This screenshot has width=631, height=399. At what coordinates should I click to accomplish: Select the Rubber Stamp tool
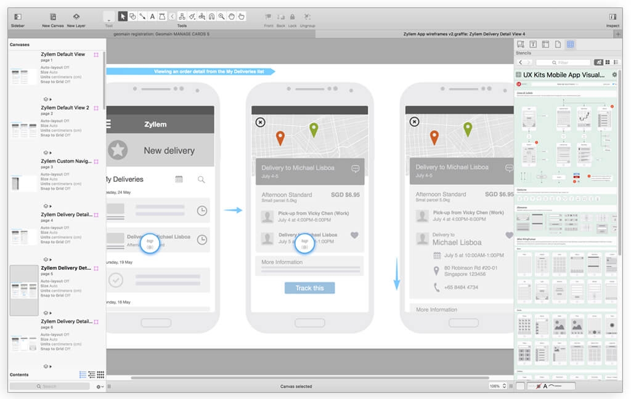pos(202,17)
